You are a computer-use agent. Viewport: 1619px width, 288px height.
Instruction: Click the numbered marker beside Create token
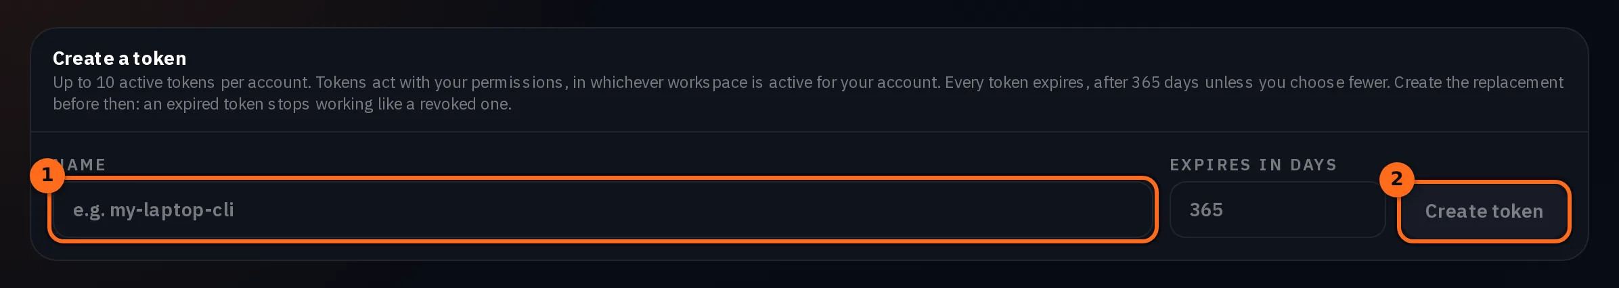[1396, 179]
